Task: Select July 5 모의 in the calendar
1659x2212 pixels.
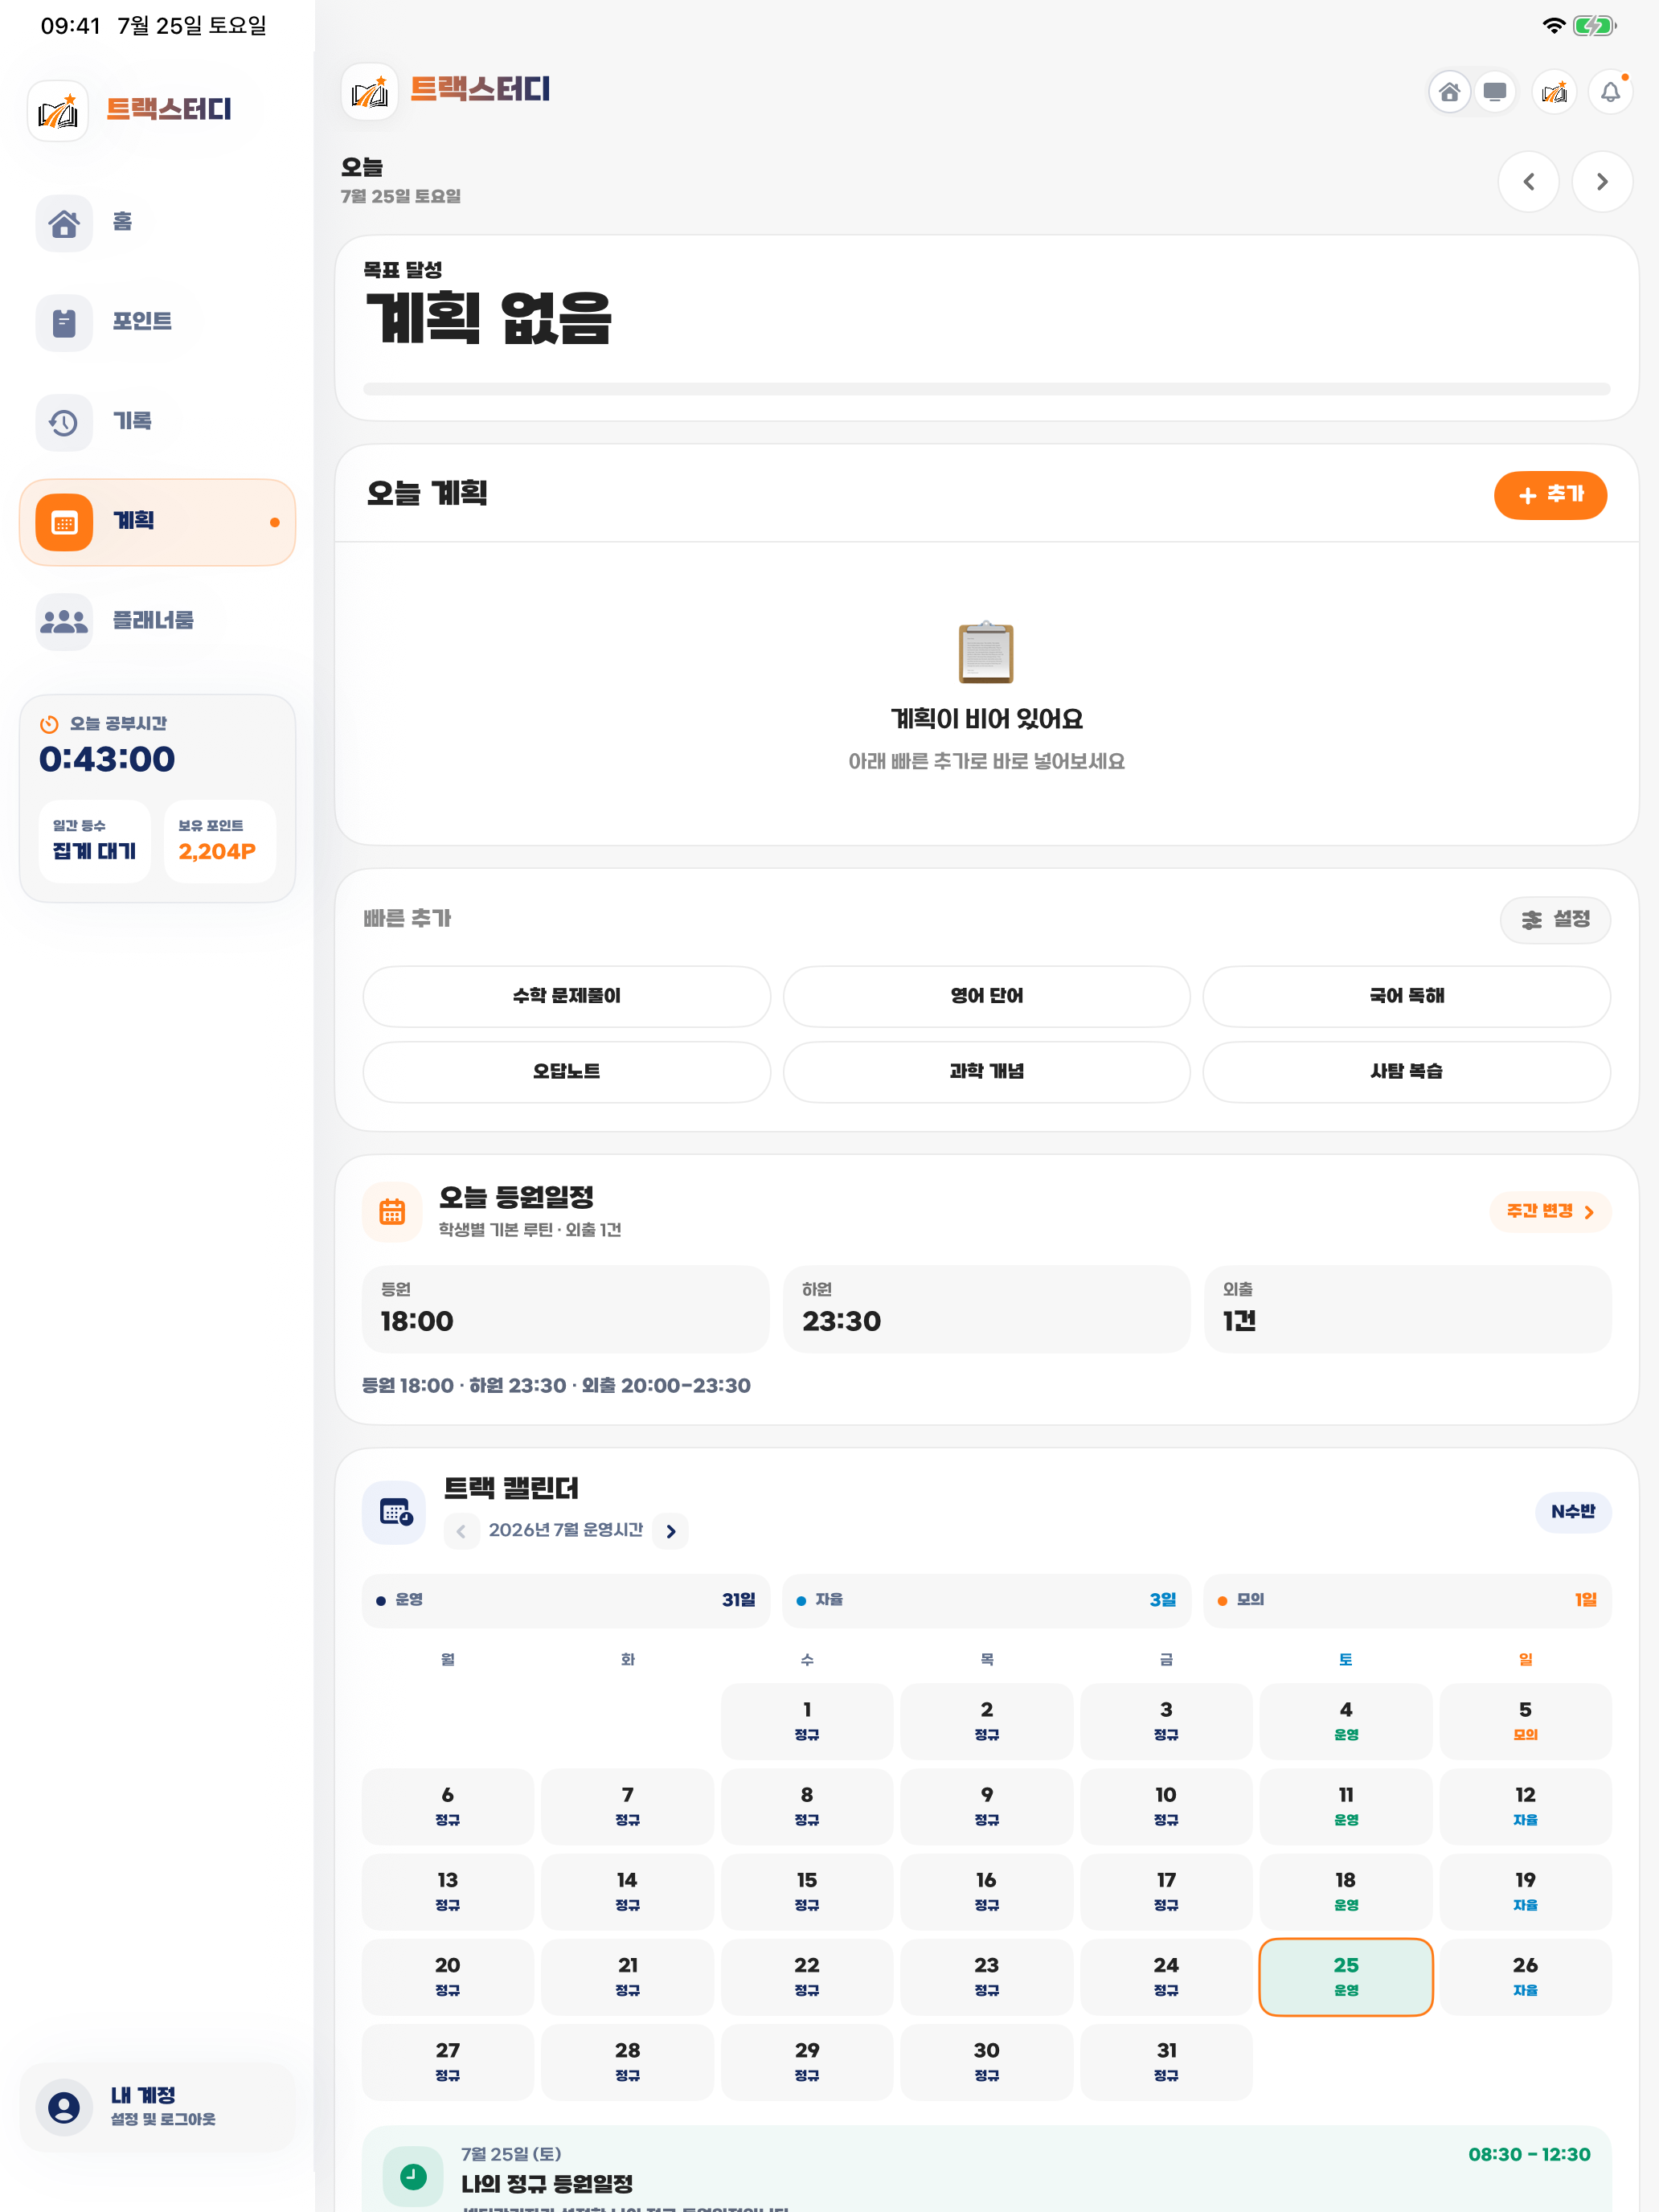Action: (x=1525, y=1721)
